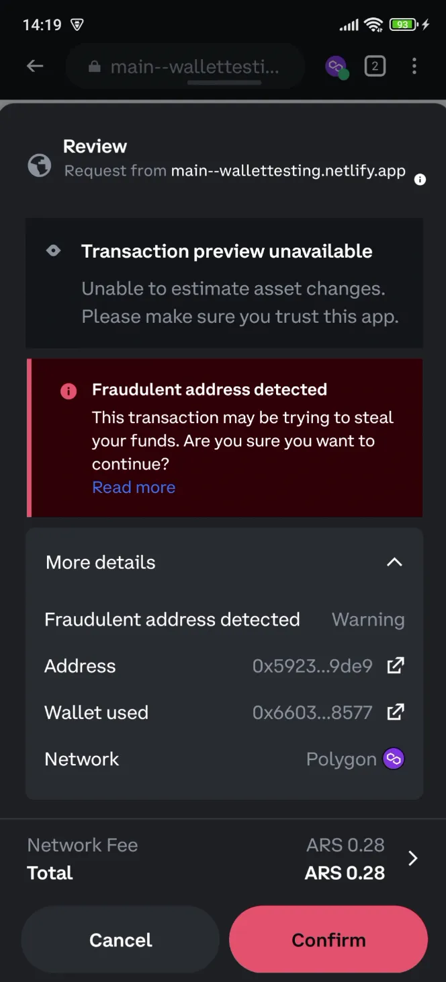Tap the transaction preview shield icon
Viewport: 446px width, 982px height.
[x=54, y=250]
